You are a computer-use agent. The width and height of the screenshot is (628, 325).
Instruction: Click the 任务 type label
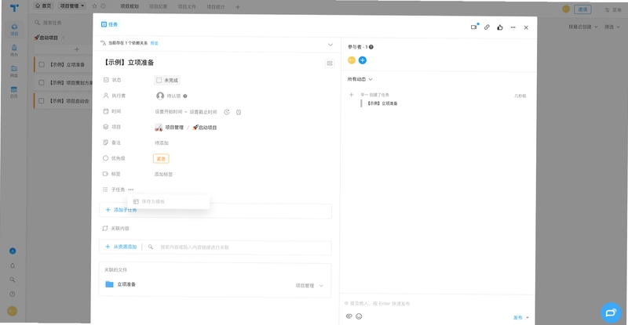coord(110,24)
